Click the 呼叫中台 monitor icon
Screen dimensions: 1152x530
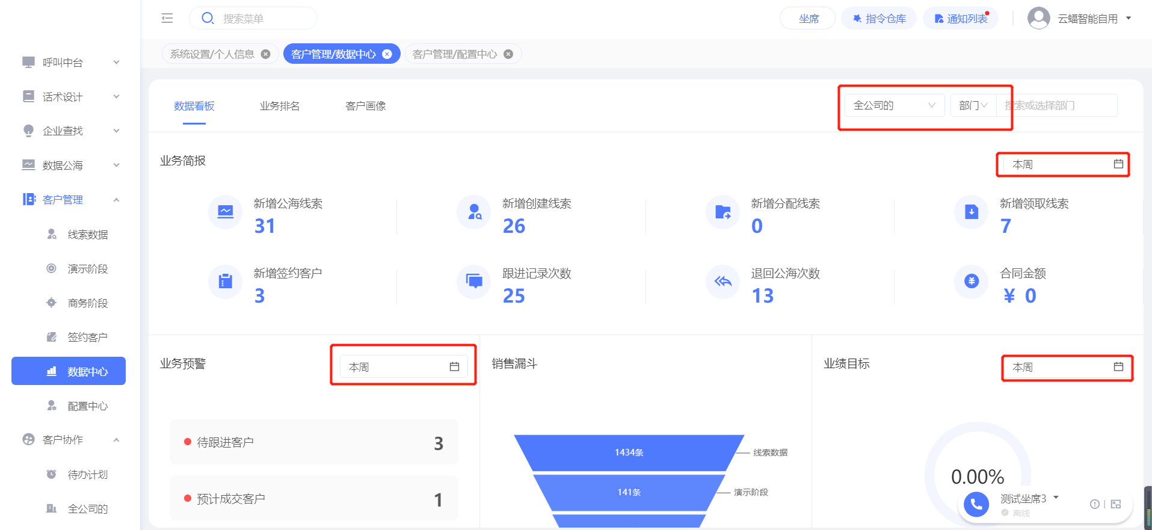(x=28, y=62)
